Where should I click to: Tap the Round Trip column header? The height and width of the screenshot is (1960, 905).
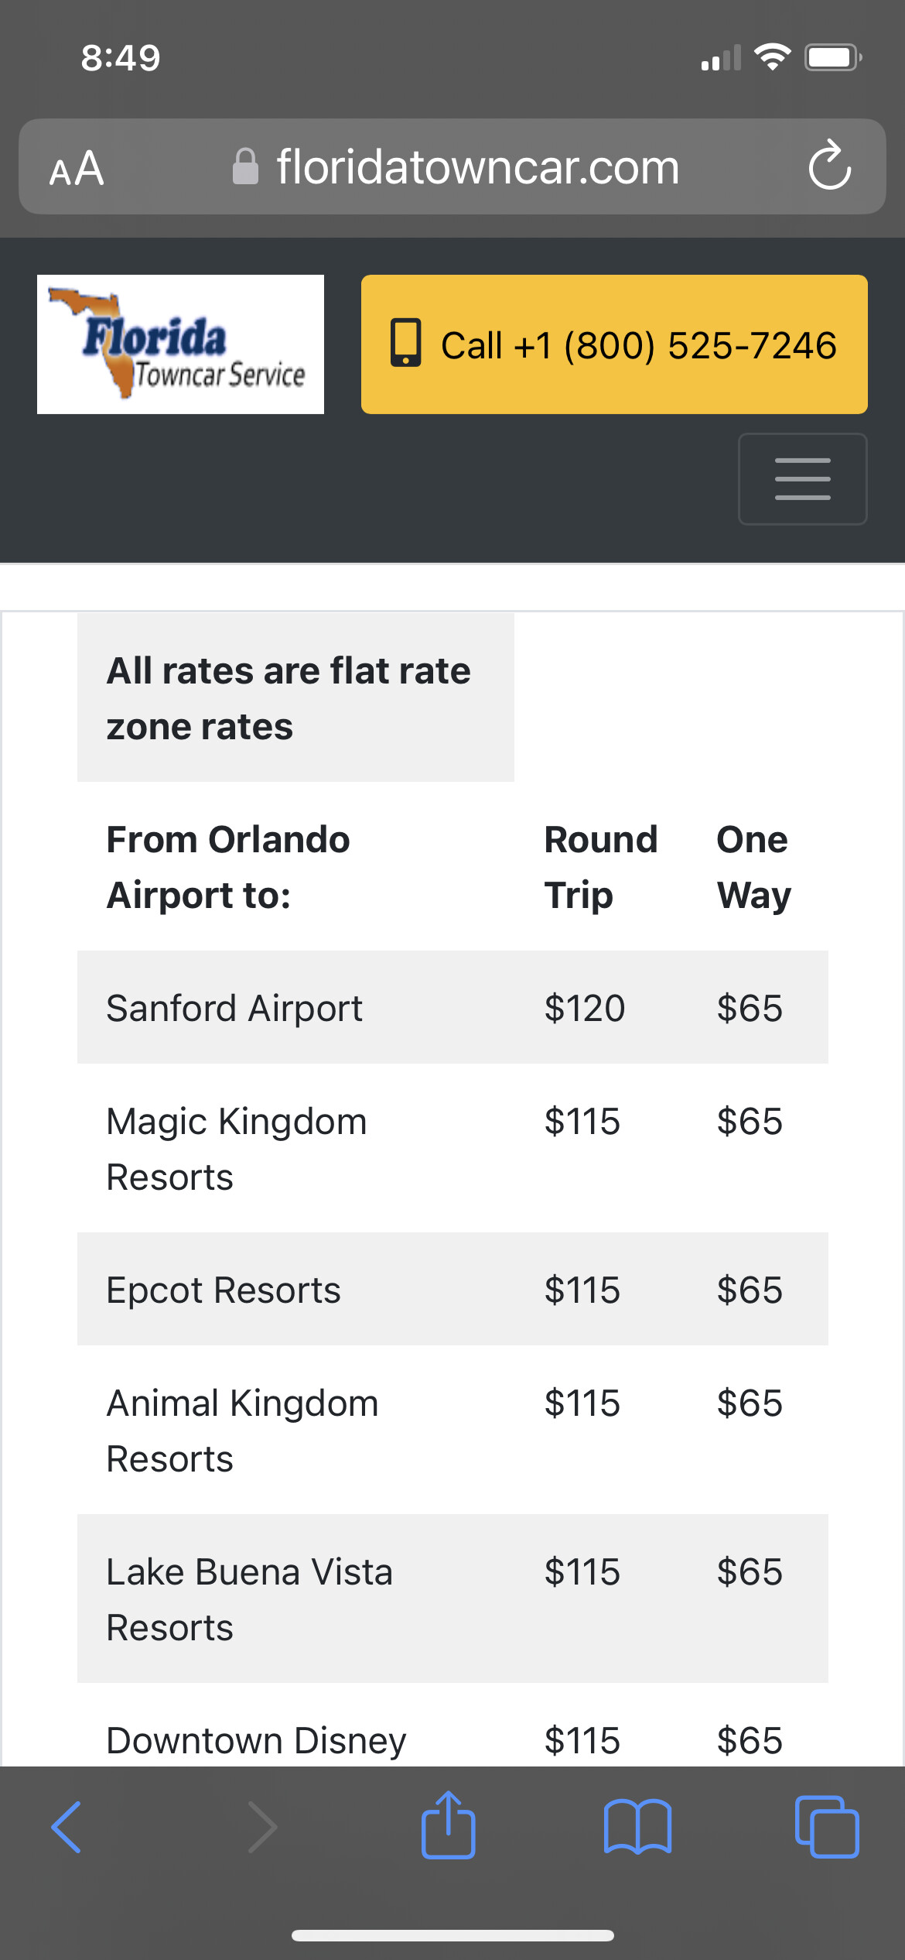tap(601, 867)
